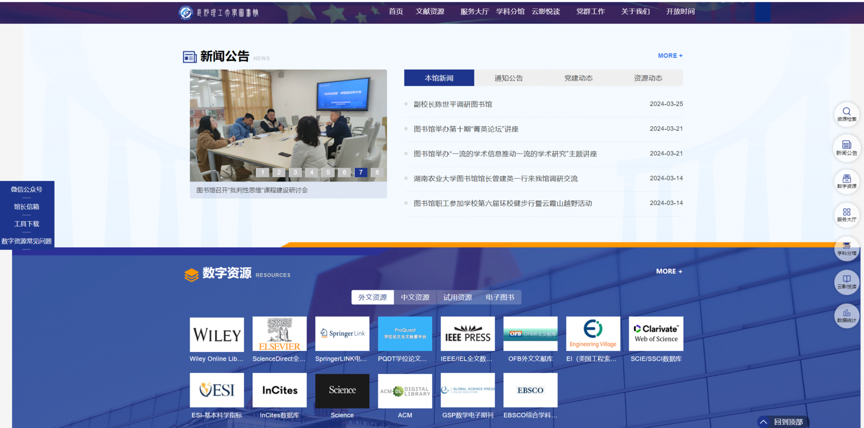Click the 党群工作 navigation item

click(x=590, y=11)
